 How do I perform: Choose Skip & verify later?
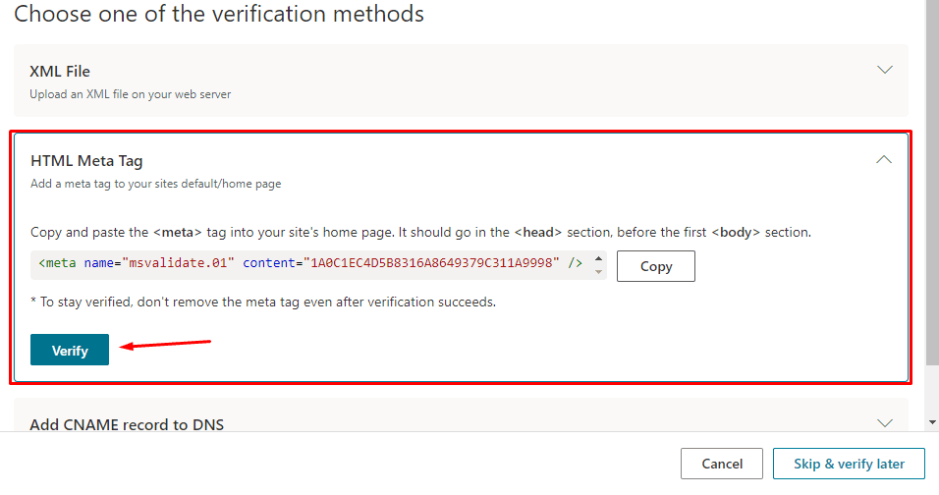tap(849, 464)
